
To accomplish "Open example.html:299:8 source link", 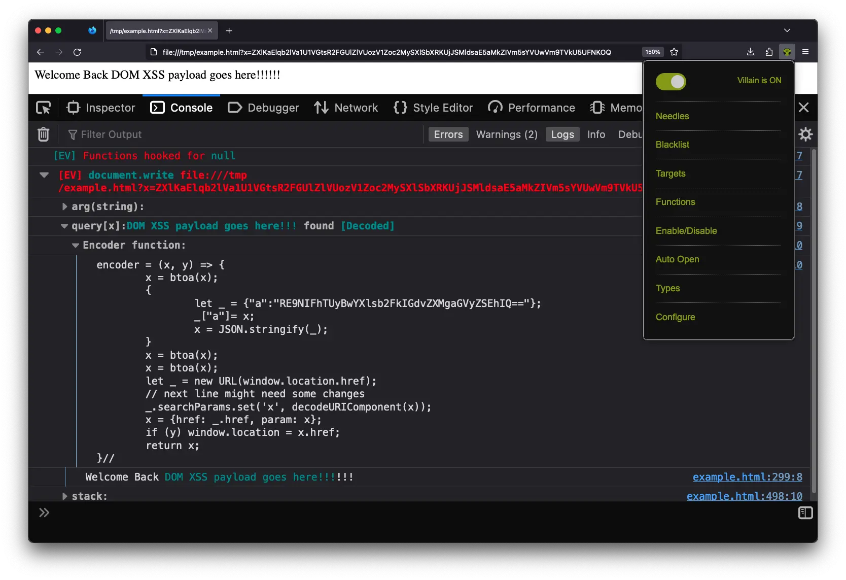I will click(x=747, y=477).
